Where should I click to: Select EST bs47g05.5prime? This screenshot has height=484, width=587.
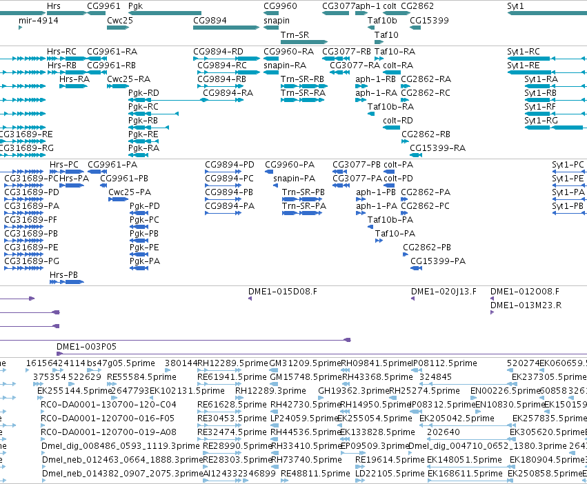tap(121, 363)
